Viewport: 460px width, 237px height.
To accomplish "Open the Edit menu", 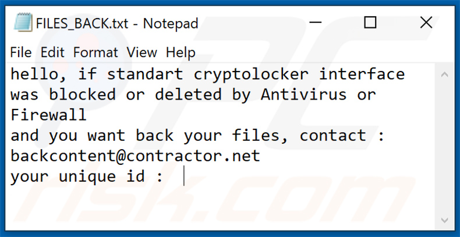I will (x=52, y=52).
